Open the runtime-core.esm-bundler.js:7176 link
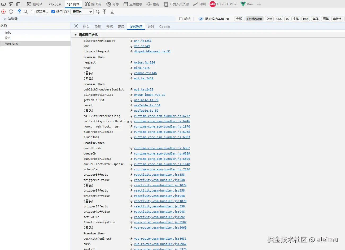Image resolution: width=345 pixels, height=250 pixels. 162,169
